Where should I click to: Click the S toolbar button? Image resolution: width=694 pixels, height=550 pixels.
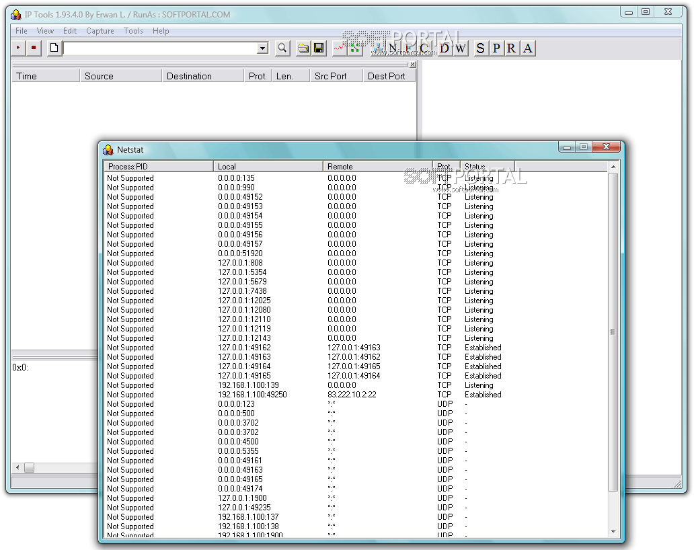481,48
